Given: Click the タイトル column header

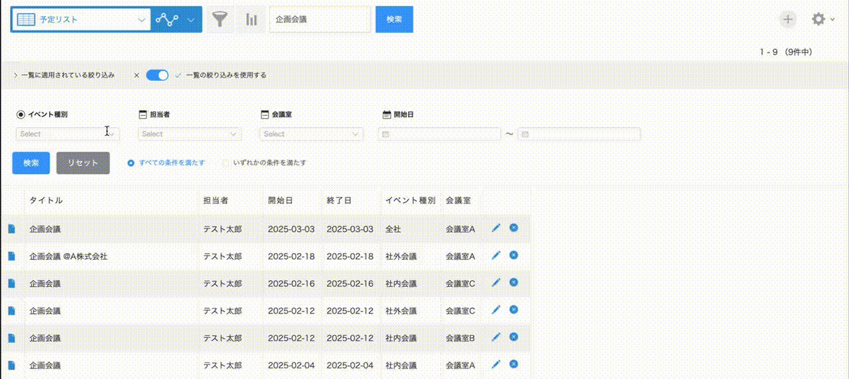Looking at the screenshot, I should [46, 200].
